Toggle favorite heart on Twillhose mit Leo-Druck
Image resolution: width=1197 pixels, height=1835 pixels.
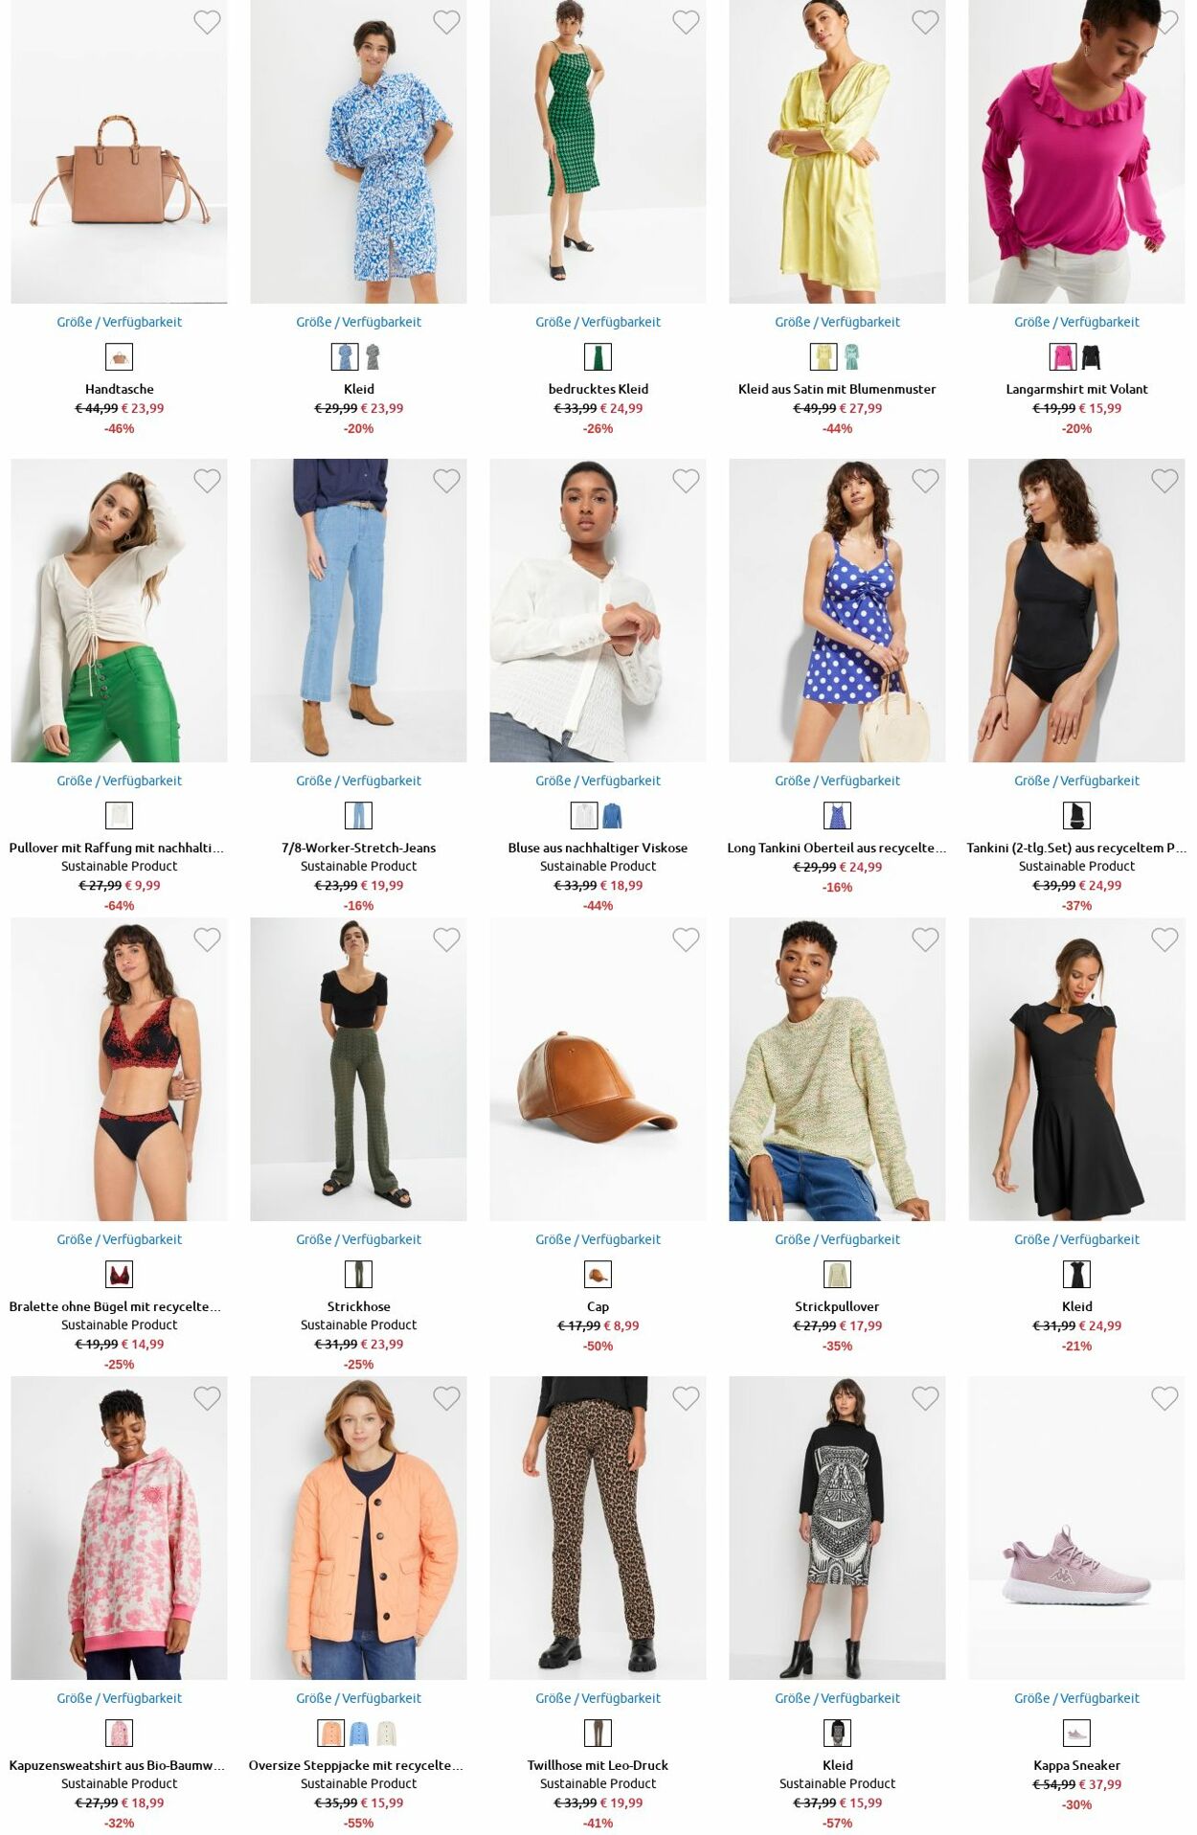click(x=686, y=1398)
